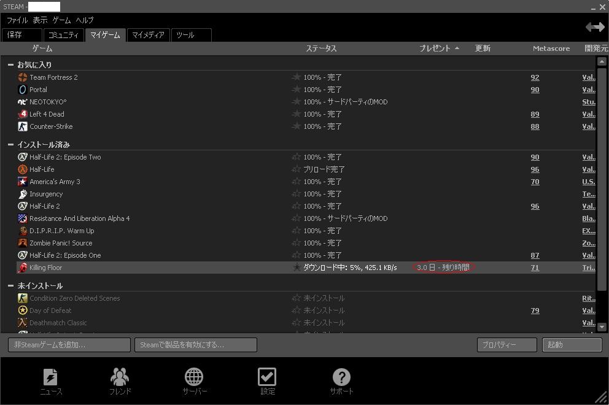Image resolution: width=609 pixels, height=405 pixels.
Task: Click the Condition Zero Deleted Scenes icon
Action: [x=23, y=298]
